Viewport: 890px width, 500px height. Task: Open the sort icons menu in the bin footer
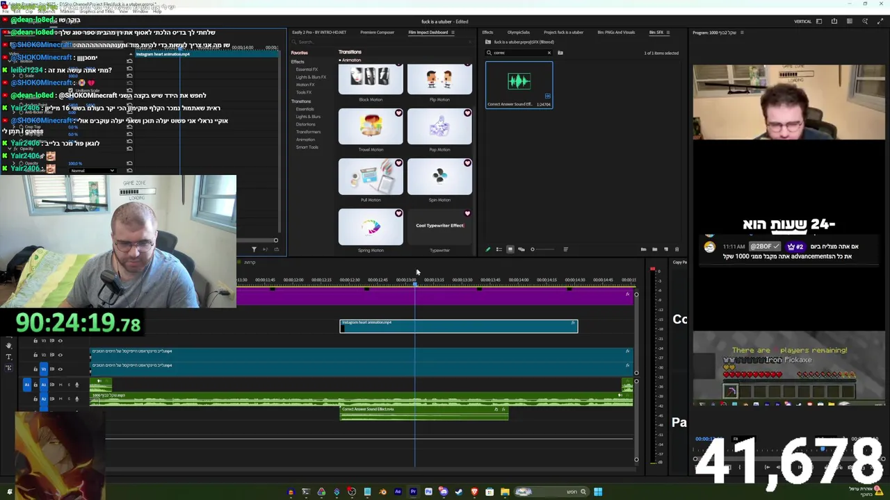click(565, 249)
